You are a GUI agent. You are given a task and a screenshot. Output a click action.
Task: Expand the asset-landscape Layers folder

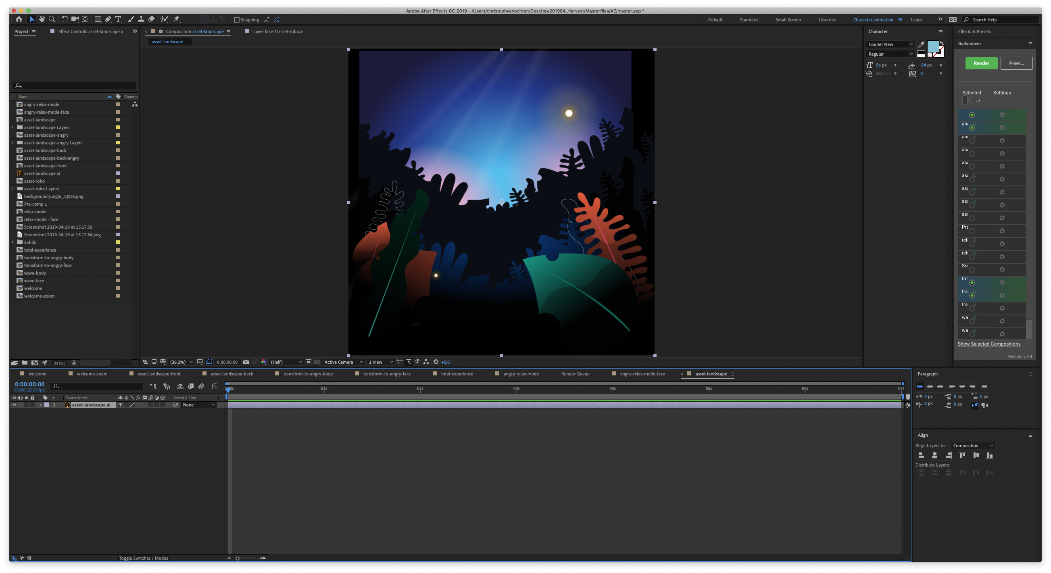[12, 128]
